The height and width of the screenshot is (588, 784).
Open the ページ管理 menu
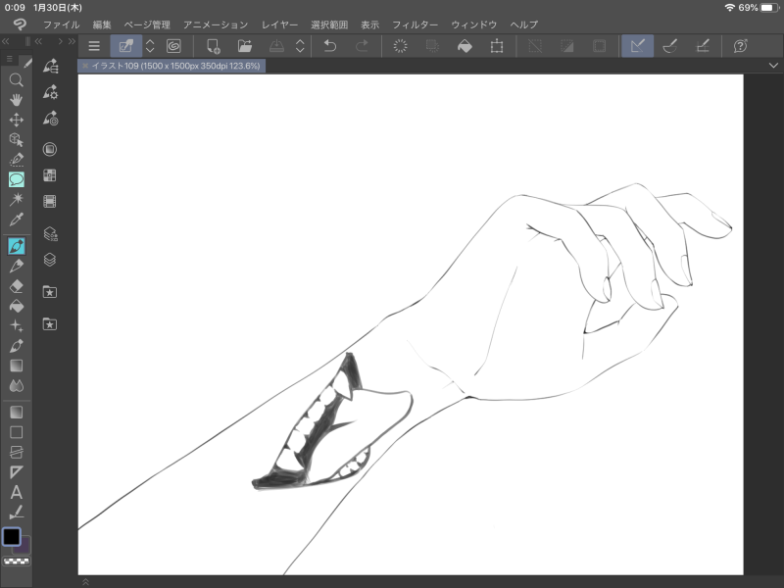click(x=147, y=24)
